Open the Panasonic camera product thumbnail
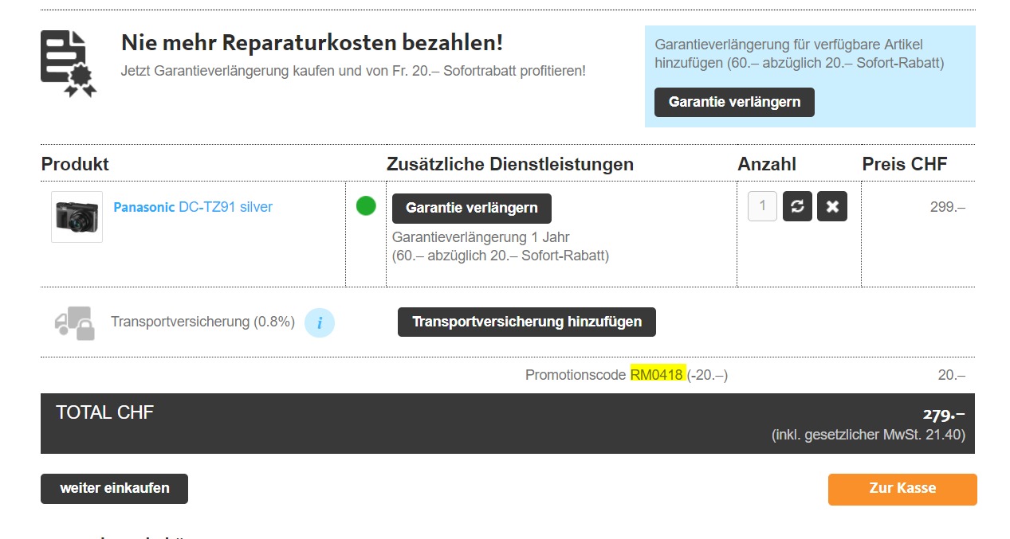 pyautogui.click(x=77, y=217)
